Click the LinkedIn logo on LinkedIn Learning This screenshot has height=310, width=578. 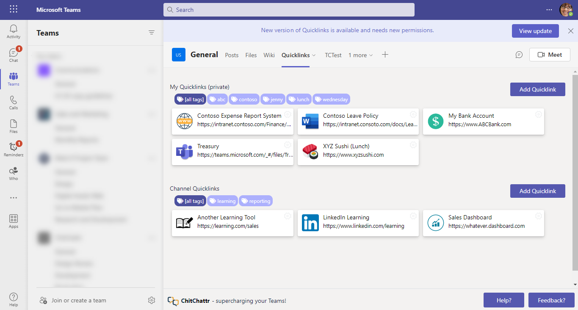pos(310,223)
